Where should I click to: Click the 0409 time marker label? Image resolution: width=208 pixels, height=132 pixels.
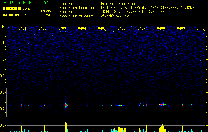pos(181,28)
